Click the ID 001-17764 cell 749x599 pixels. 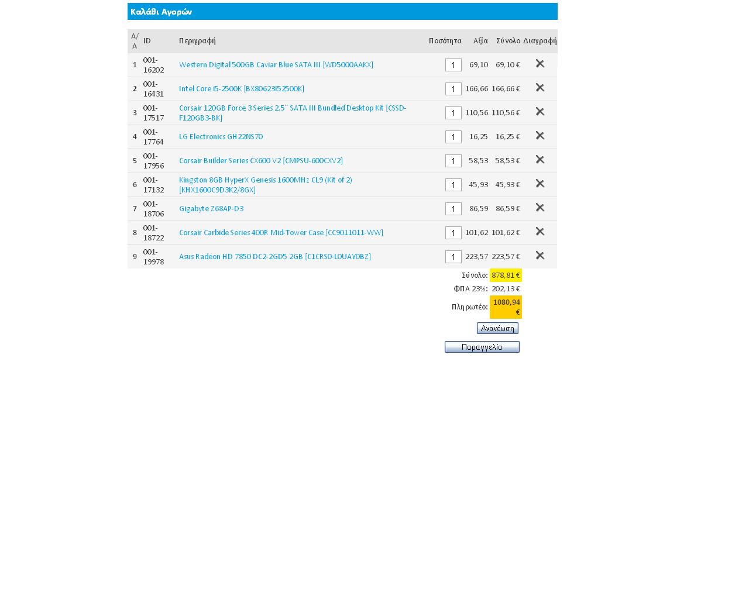click(x=153, y=137)
